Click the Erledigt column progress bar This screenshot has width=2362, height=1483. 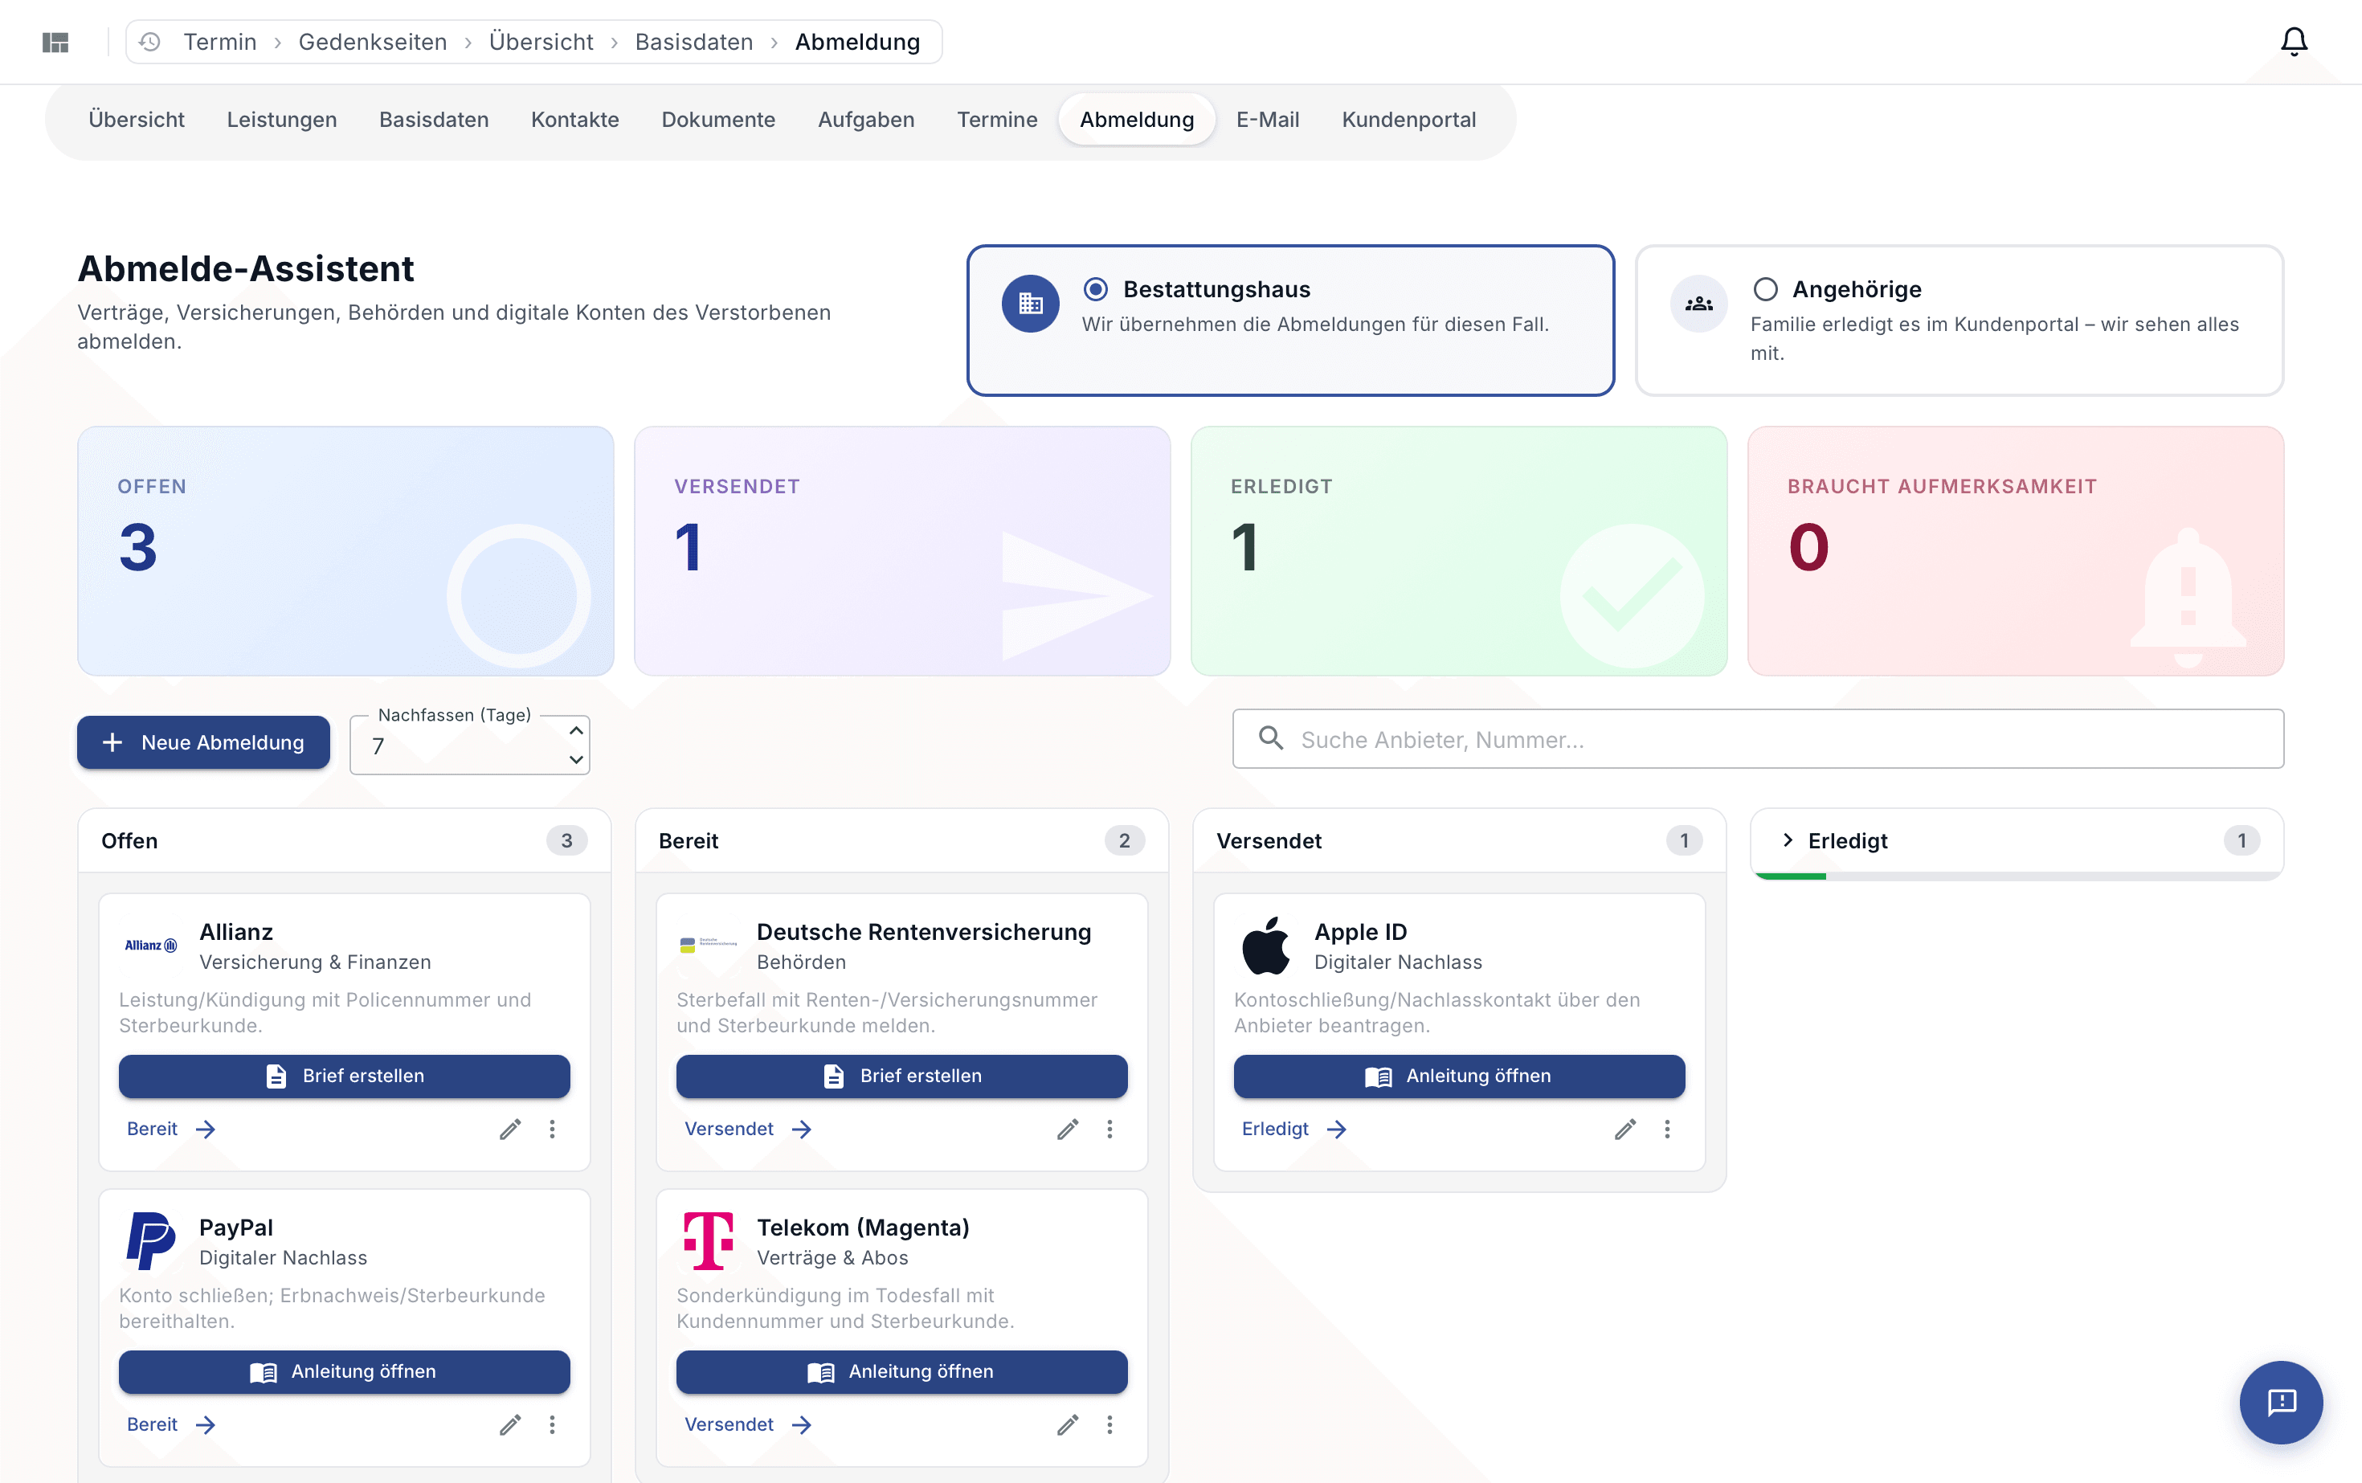click(2017, 876)
